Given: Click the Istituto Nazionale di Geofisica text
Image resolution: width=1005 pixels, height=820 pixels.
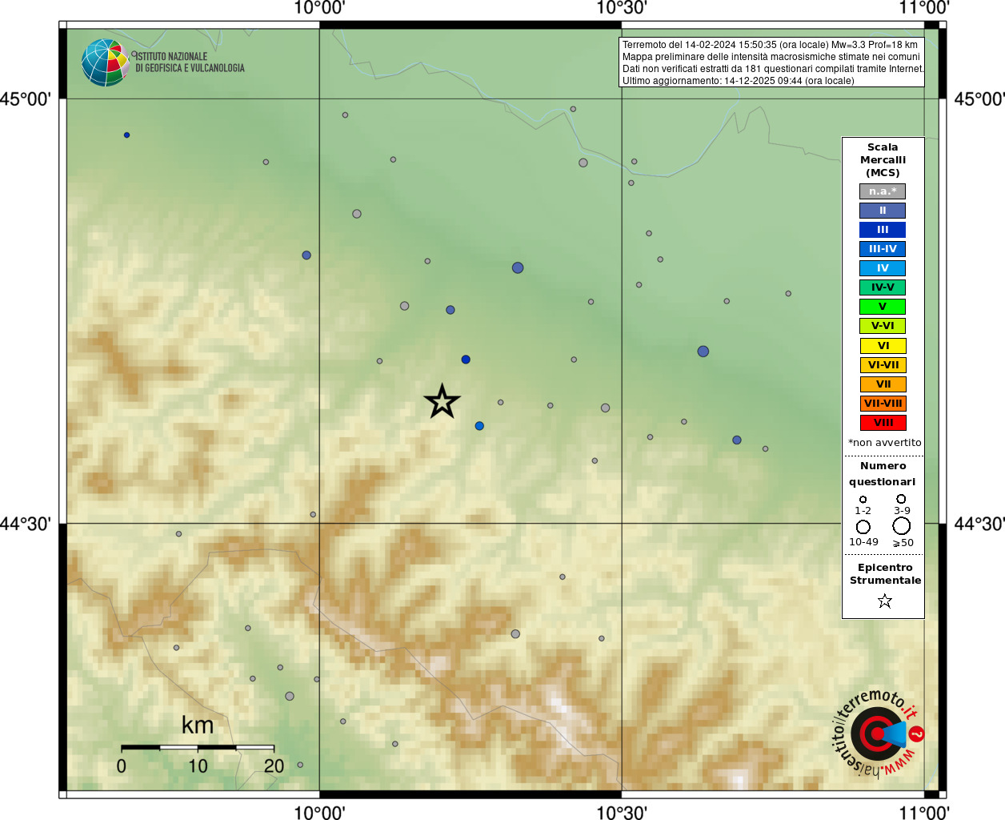Looking at the screenshot, I should [190, 62].
